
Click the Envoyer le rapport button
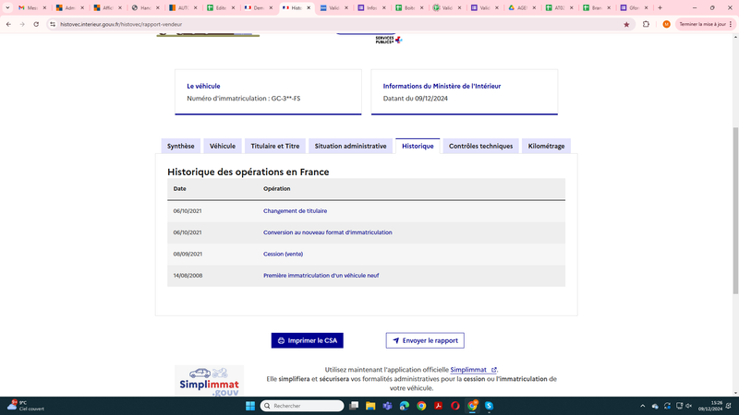[425, 340]
